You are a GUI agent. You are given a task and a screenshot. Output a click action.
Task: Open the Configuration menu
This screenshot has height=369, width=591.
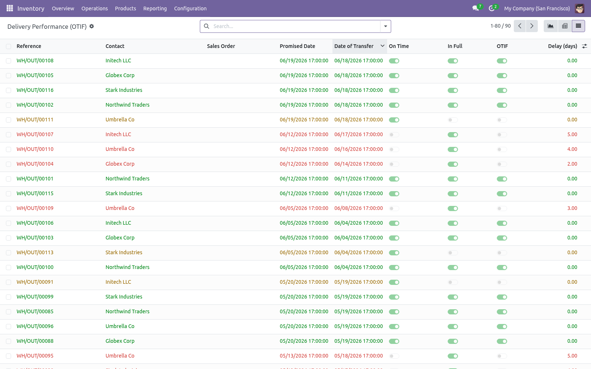click(190, 8)
